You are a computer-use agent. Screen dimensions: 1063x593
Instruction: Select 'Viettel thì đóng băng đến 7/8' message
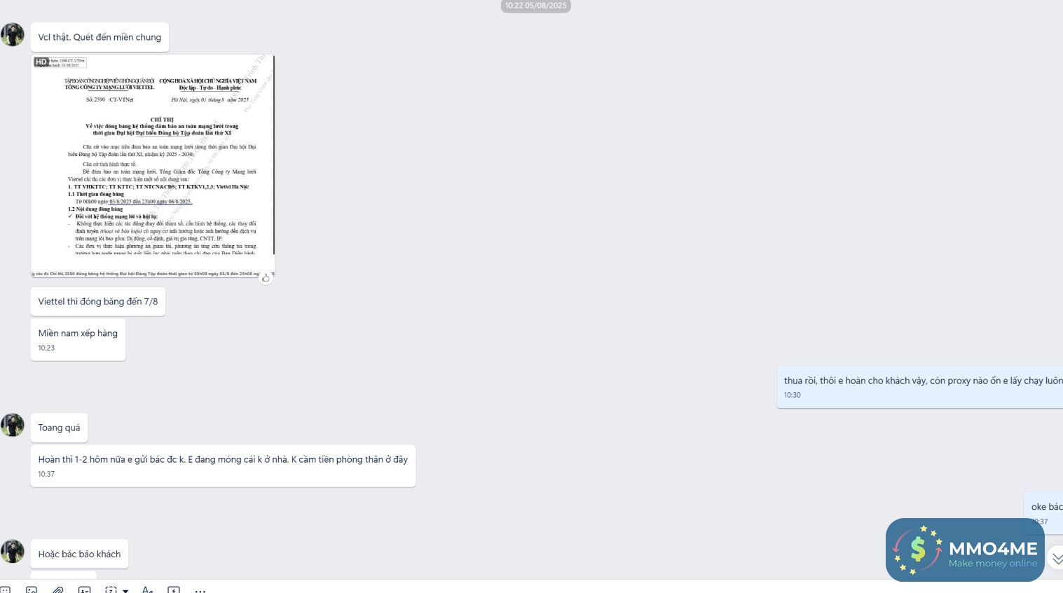click(x=98, y=301)
